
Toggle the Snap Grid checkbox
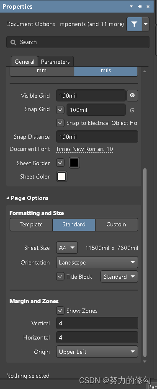pos(60,110)
